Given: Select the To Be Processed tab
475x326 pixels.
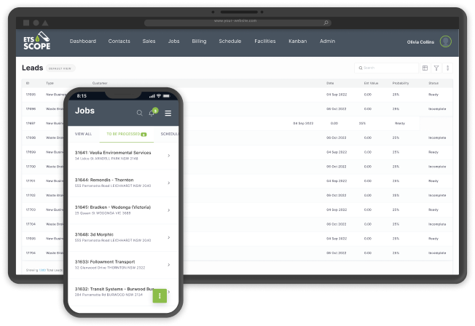Looking at the screenshot, I should (126, 134).
